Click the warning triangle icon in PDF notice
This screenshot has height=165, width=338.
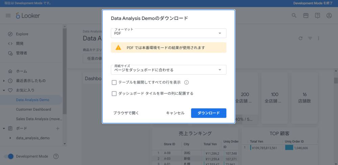pyautogui.click(x=118, y=48)
